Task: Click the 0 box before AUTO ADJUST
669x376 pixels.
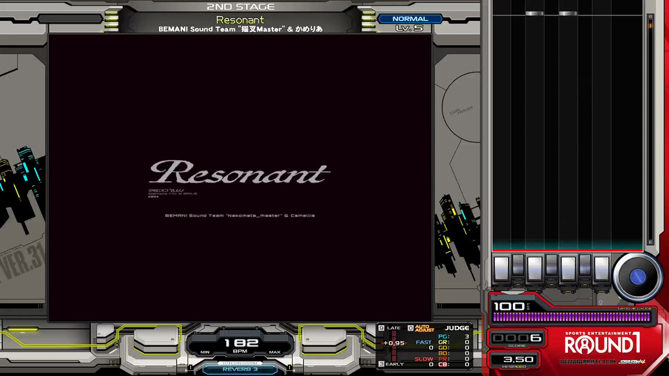Action: coord(410,328)
